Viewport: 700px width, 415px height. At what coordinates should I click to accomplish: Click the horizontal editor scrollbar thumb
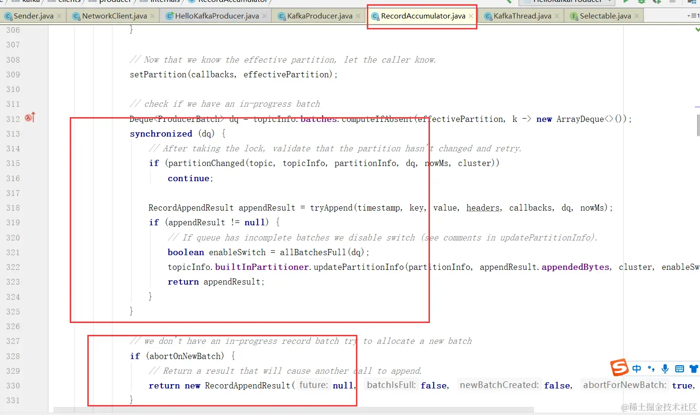click(293, 410)
